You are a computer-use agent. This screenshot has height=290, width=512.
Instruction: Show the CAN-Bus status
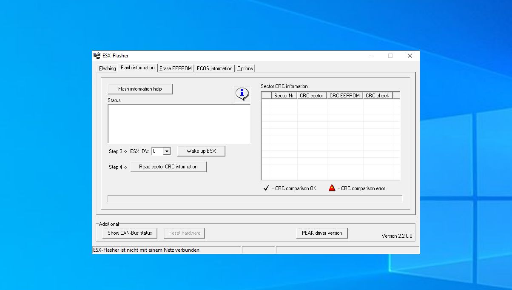click(130, 233)
